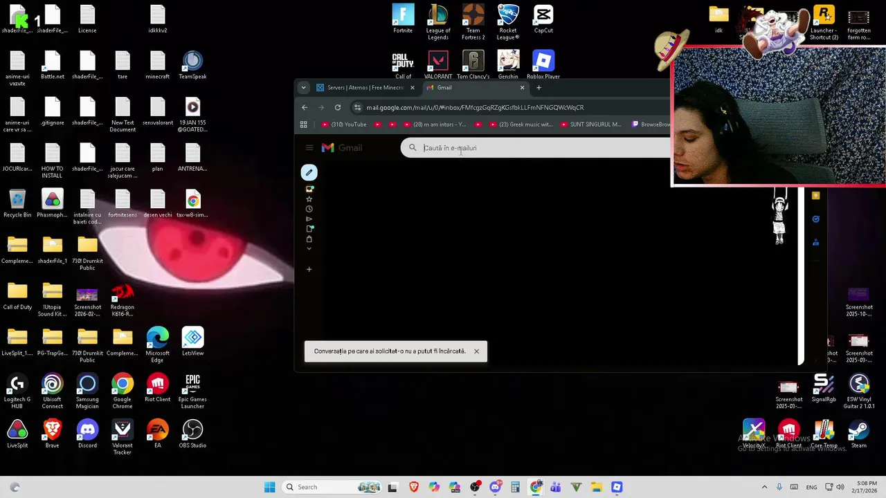This screenshot has height=498, width=886.
Task: Go back in the browser
Action: (x=305, y=107)
